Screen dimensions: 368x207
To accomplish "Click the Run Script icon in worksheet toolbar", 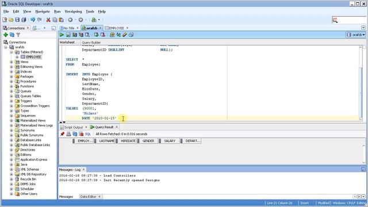I will [68, 34].
